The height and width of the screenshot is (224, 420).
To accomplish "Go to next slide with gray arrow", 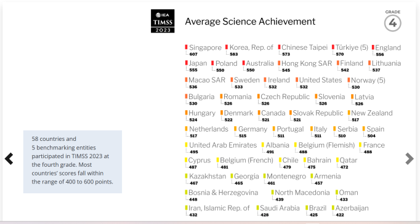I will click(410, 159).
